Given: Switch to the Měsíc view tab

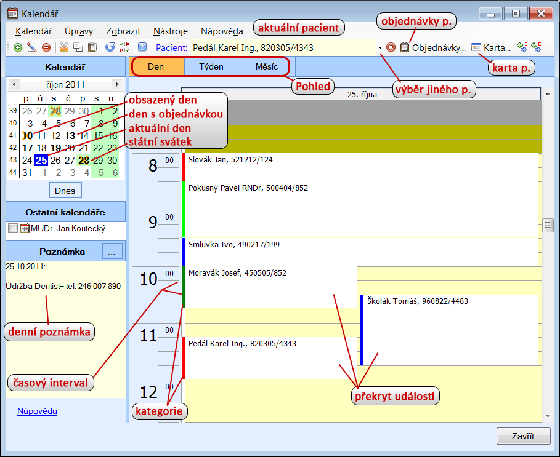Looking at the screenshot, I should (266, 66).
